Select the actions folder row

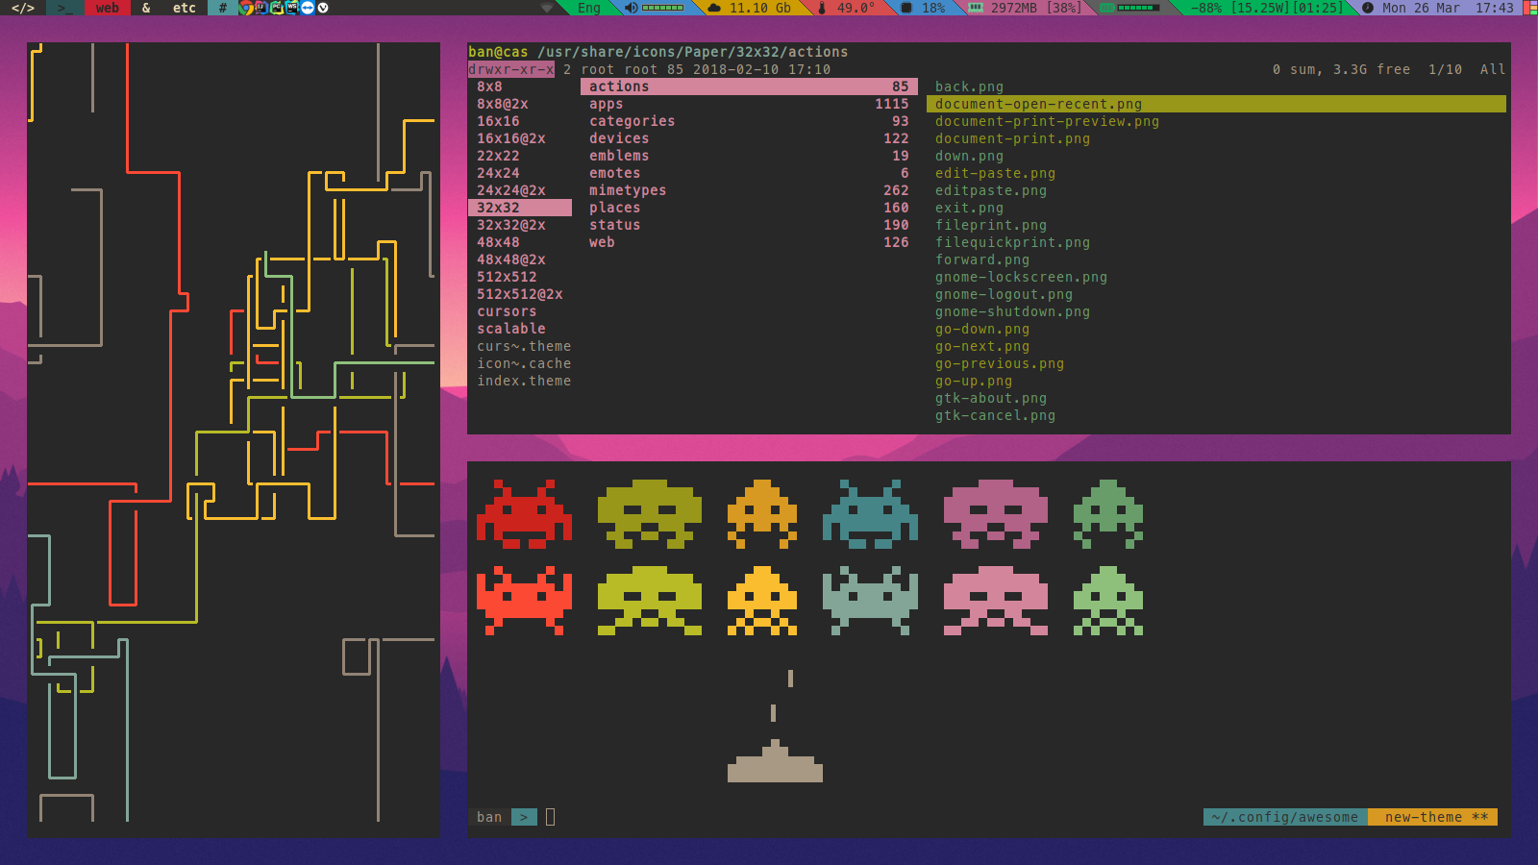(749, 86)
